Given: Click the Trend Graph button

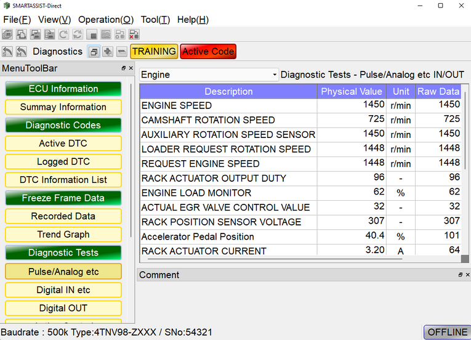Looking at the screenshot, I should point(63,235).
